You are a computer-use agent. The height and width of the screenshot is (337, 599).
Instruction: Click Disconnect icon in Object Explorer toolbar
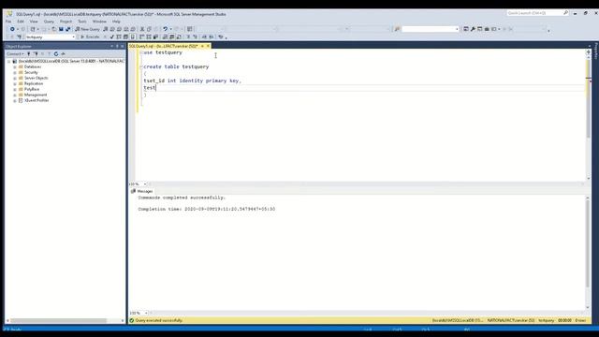36,54
